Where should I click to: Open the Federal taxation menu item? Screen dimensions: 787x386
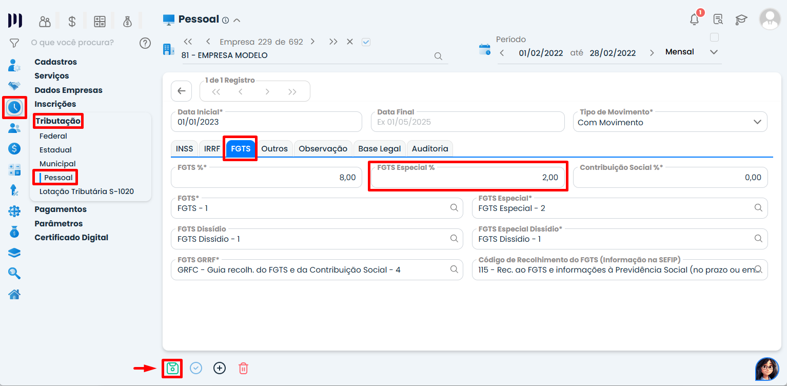tap(53, 136)
